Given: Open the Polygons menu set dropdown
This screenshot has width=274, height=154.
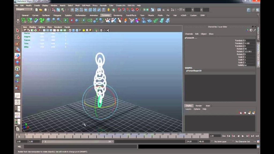Looking at the screenshot, I should pyautogui.click(x=24, y=9).
